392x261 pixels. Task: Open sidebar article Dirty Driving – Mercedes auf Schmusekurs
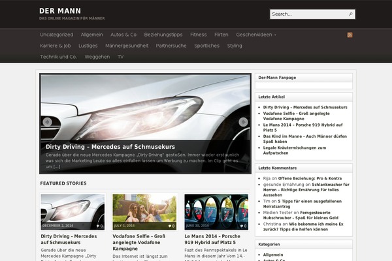click(305, 107)
